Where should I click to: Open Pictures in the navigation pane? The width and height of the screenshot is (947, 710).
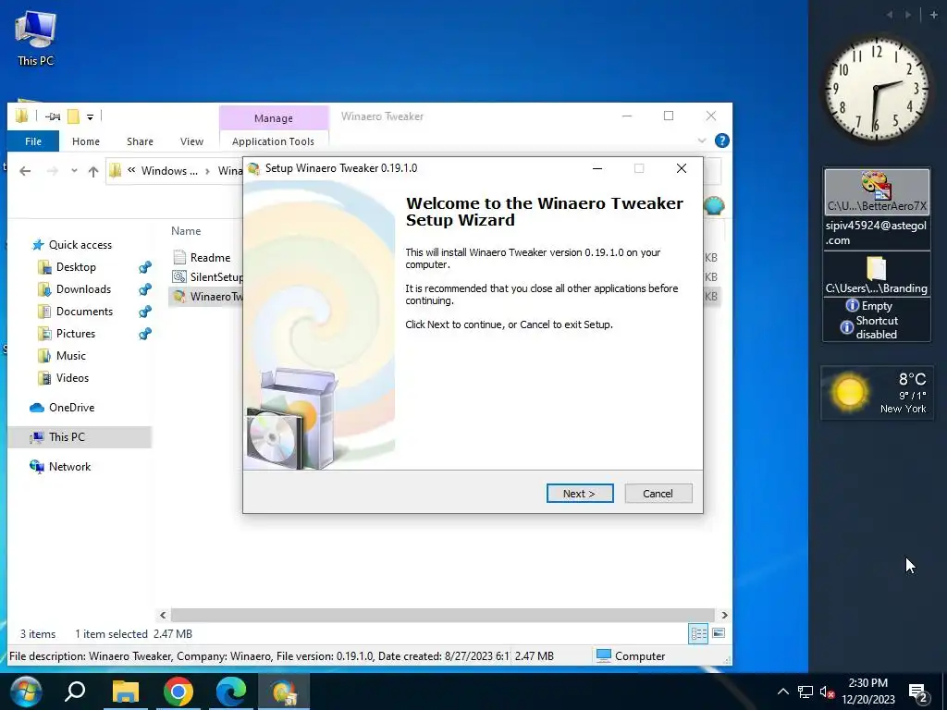pos(76,333)
